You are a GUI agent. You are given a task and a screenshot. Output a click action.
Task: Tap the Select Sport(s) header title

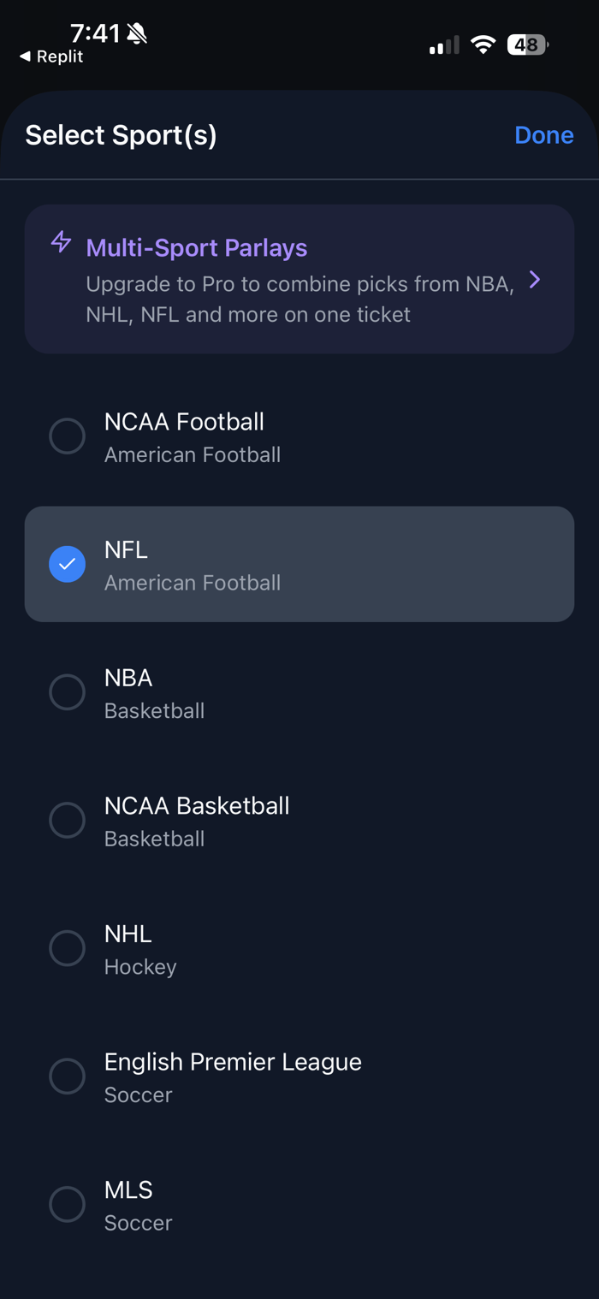pyautogui.click(x=121, y=135)
